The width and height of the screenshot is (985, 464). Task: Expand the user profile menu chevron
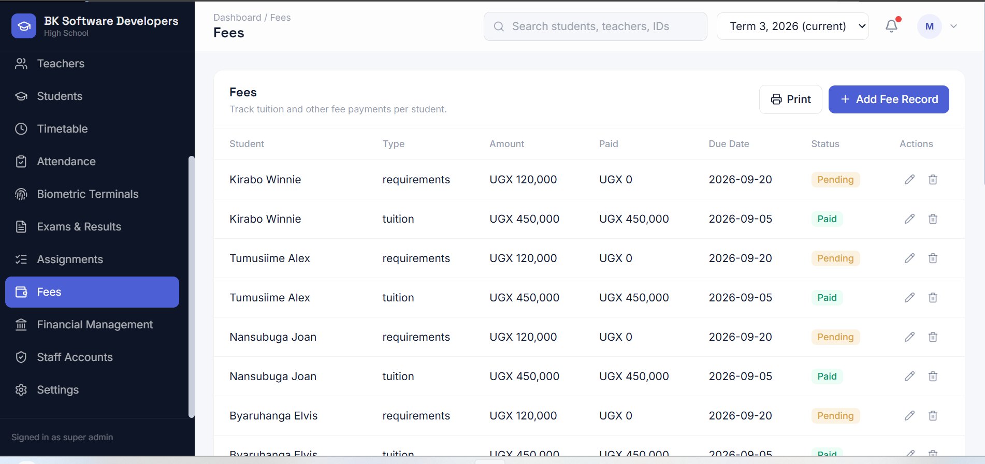[953, 26]
